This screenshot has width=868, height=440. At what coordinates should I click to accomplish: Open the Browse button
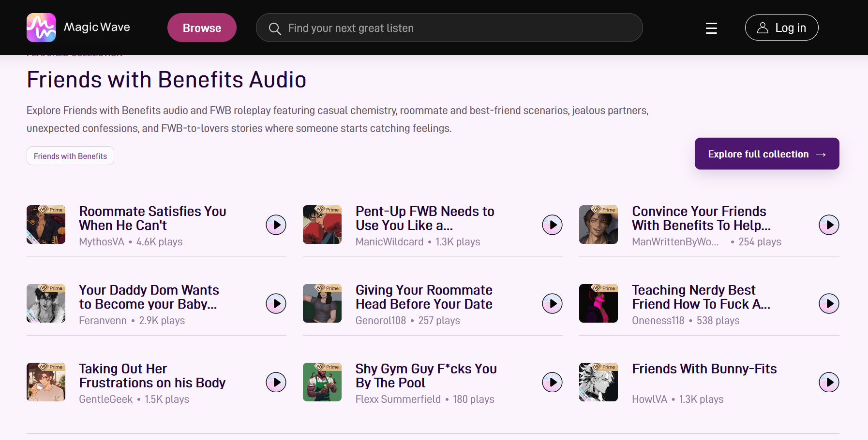click(x=202, y=28)
